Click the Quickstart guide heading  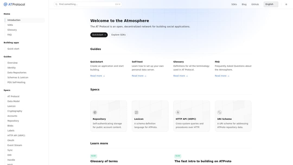pos(97,62)
